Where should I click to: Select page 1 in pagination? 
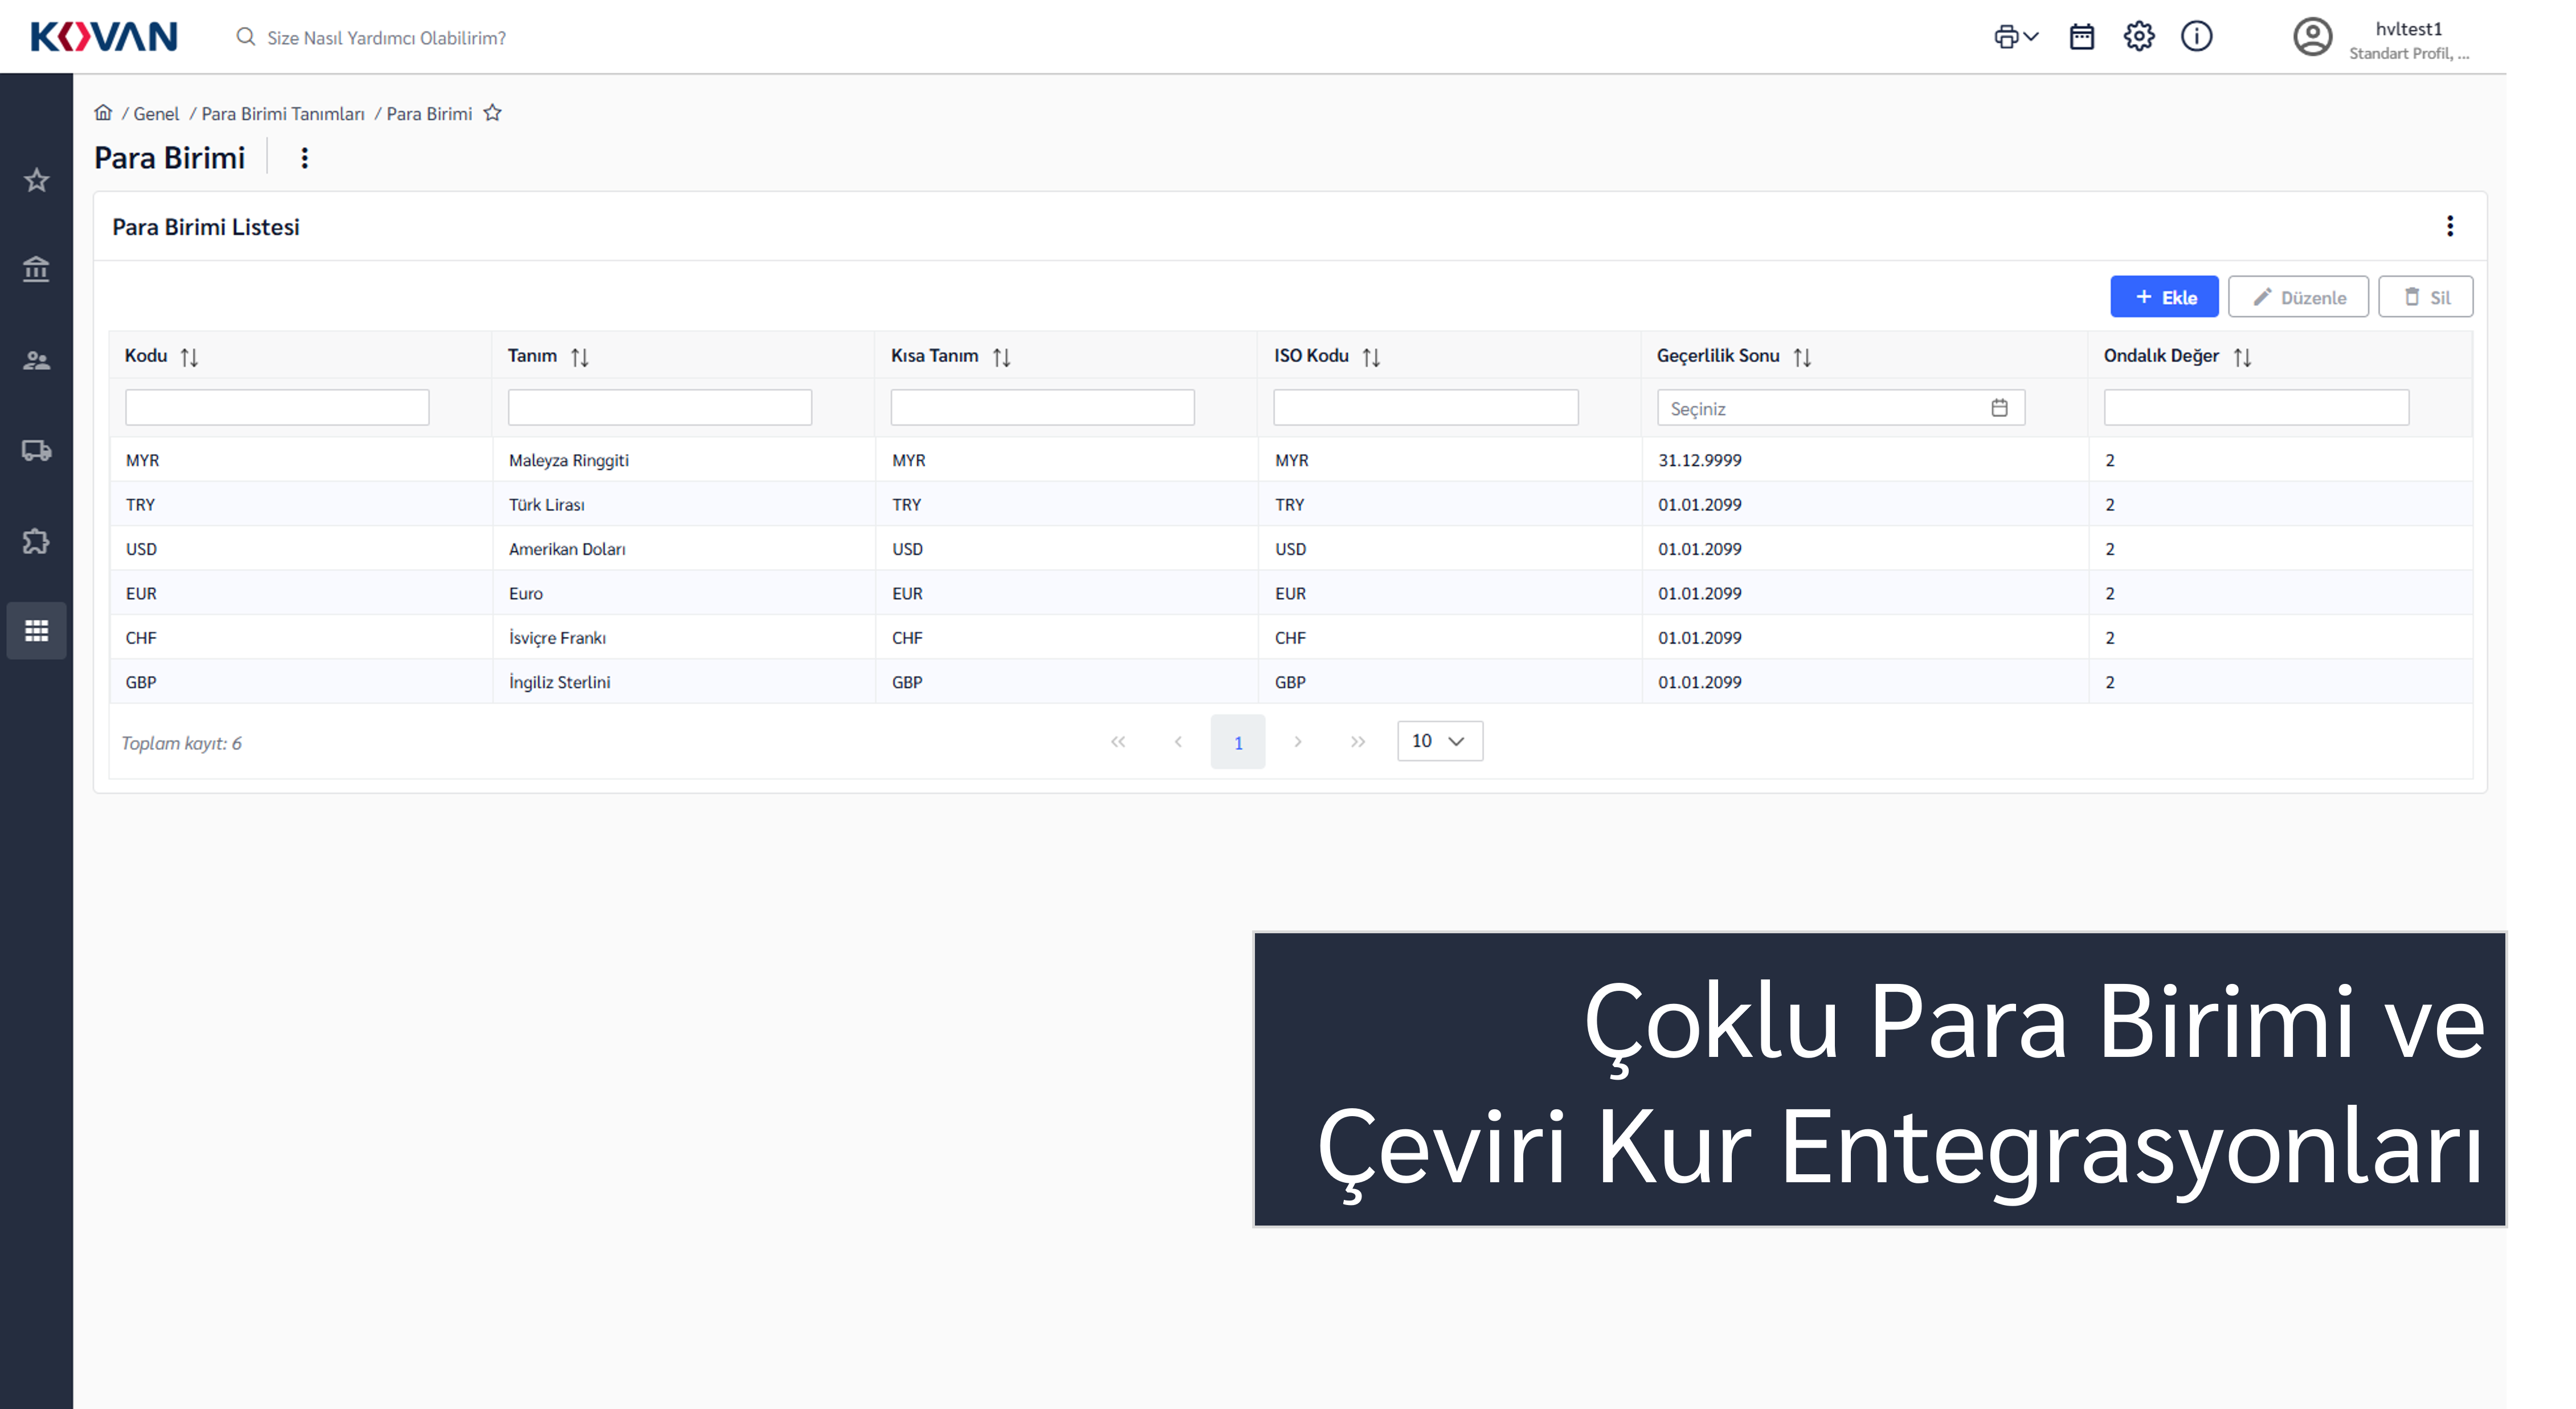click(1237, 742)
